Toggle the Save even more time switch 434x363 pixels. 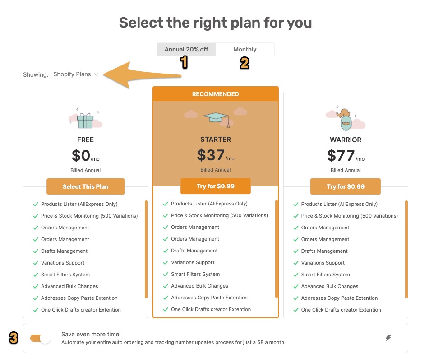pyautogui.click(x=41, y=338)
